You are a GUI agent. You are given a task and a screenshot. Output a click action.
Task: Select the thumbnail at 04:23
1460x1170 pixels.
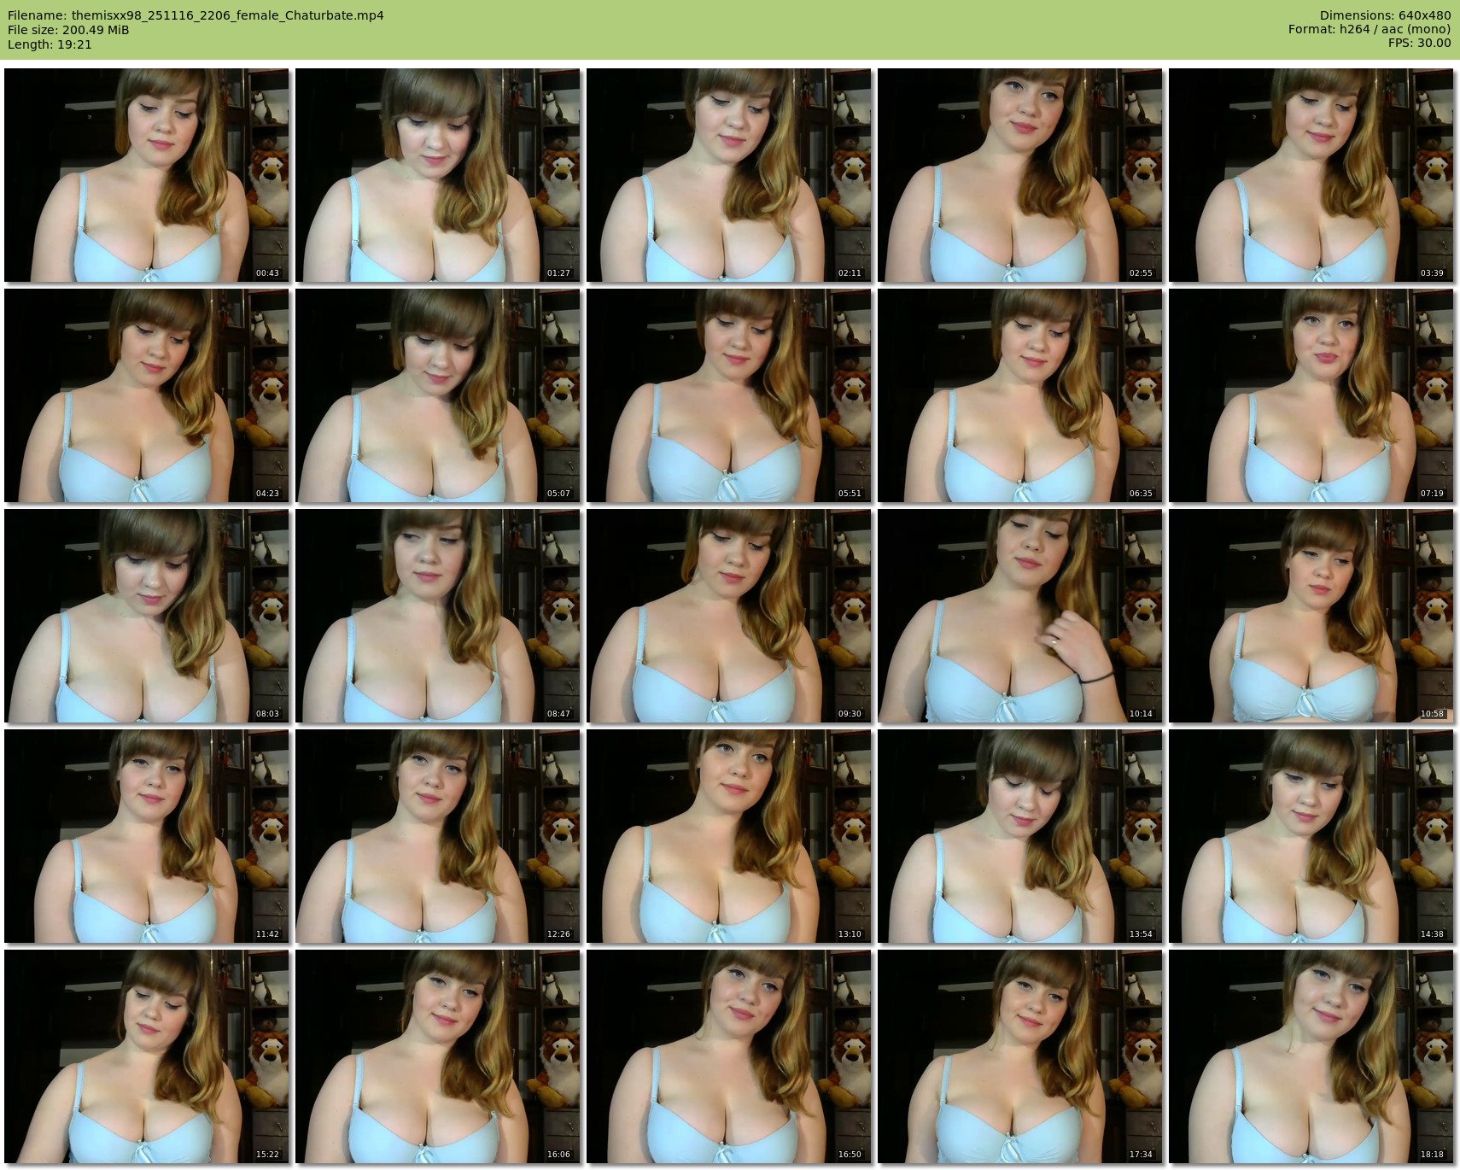tap(146, 395)
